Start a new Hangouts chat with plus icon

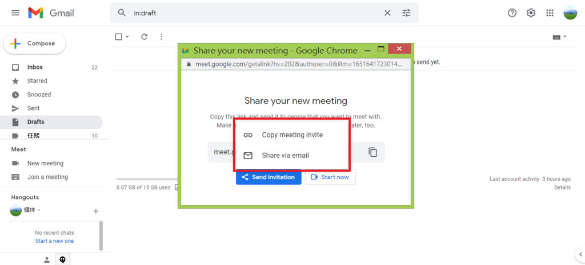point(96,211)
